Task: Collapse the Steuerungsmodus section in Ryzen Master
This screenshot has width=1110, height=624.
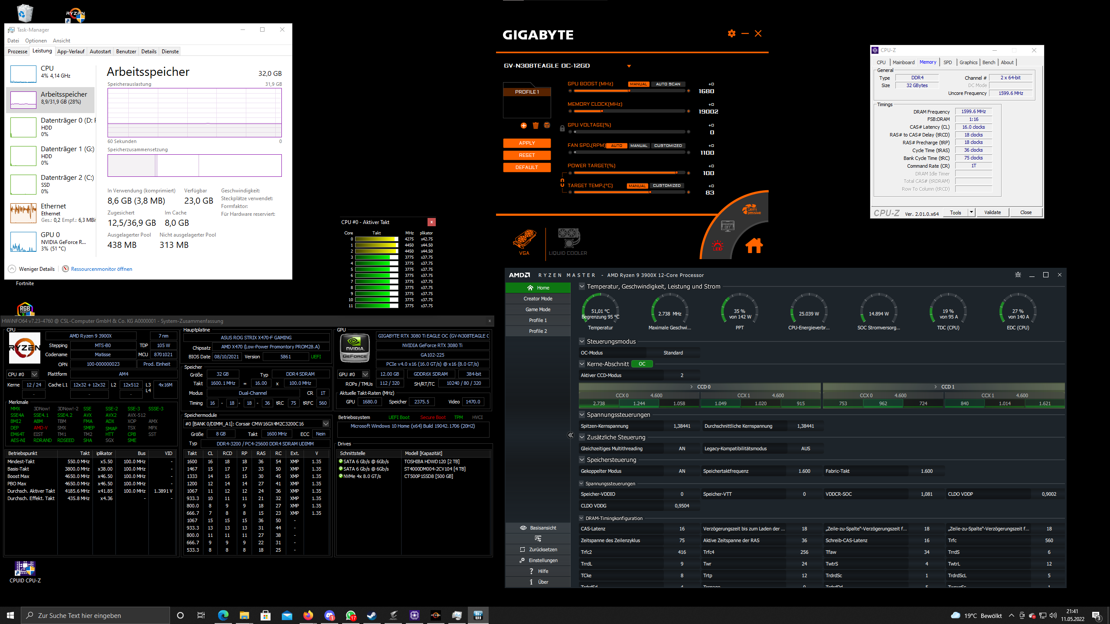Action: tap(582, 341)
